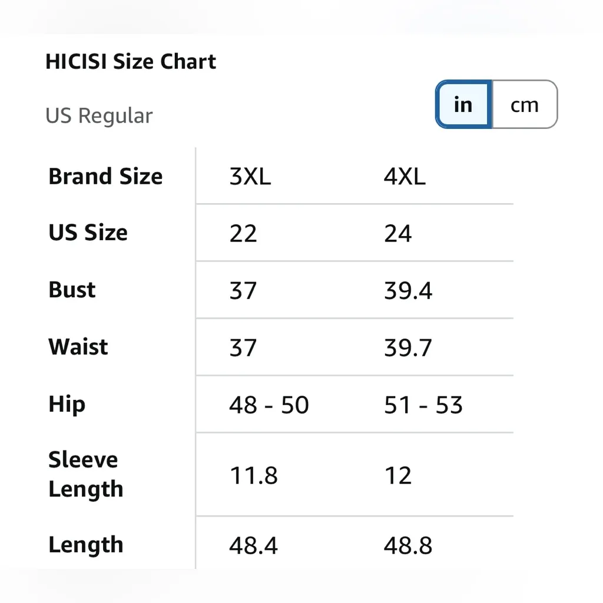The image size is (603, 603).
Task: Click the Bust row label
Action: (72, 290)
